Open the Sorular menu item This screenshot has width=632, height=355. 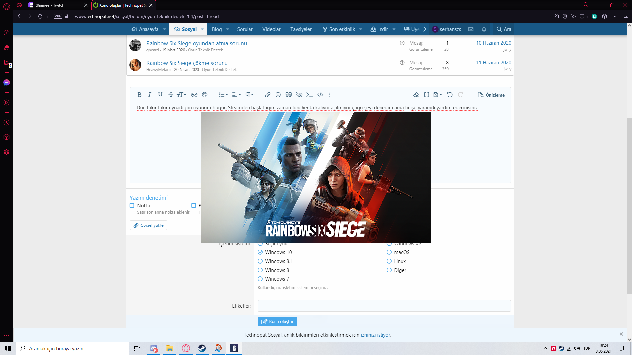click(x=245, y=29)
